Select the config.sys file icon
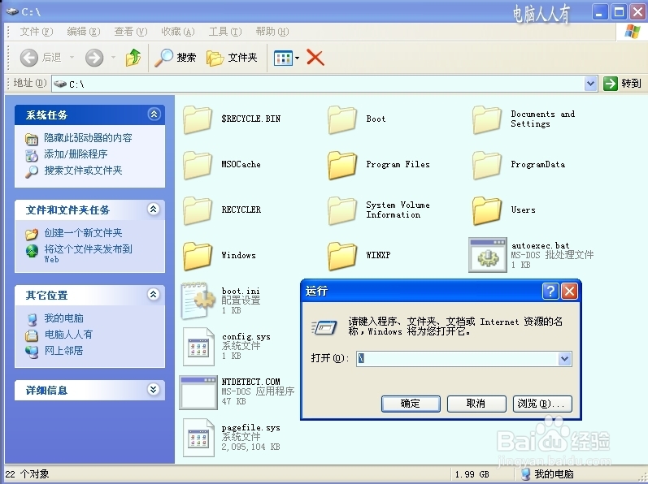This screenshot has height=484, width=648. (x=198, y=347)
